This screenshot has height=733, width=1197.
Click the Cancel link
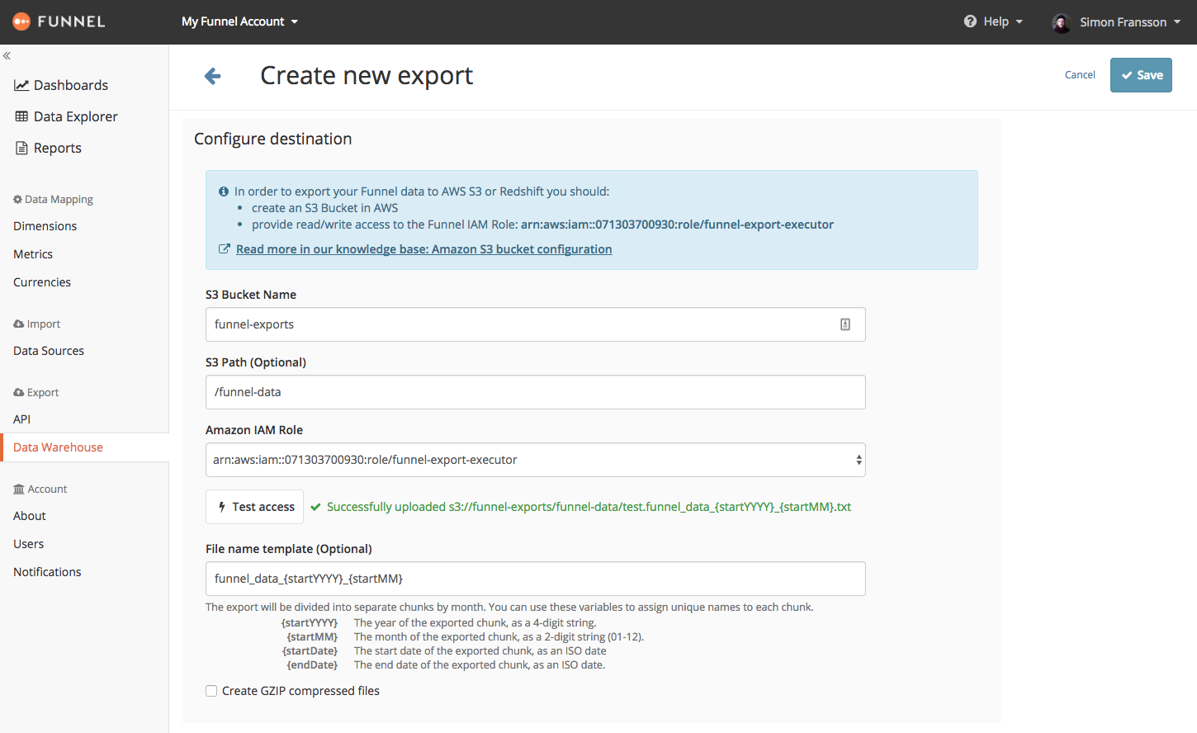(1080, 75)
